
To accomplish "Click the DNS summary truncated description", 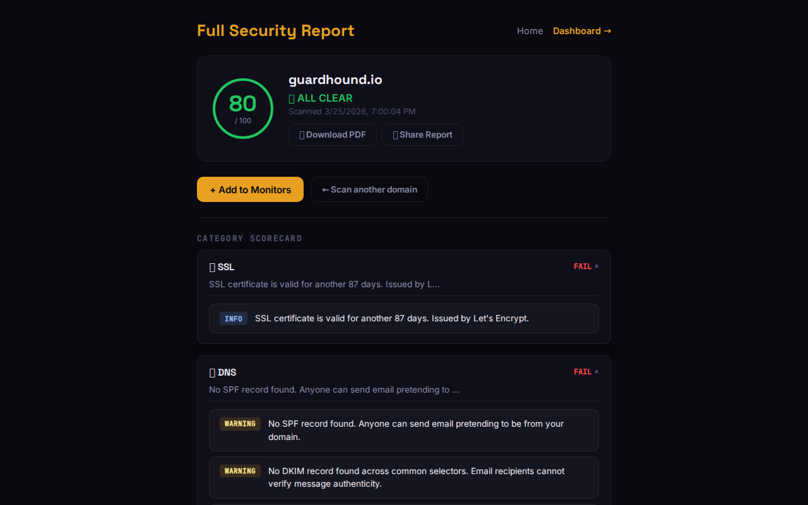I will pos(334,389).
